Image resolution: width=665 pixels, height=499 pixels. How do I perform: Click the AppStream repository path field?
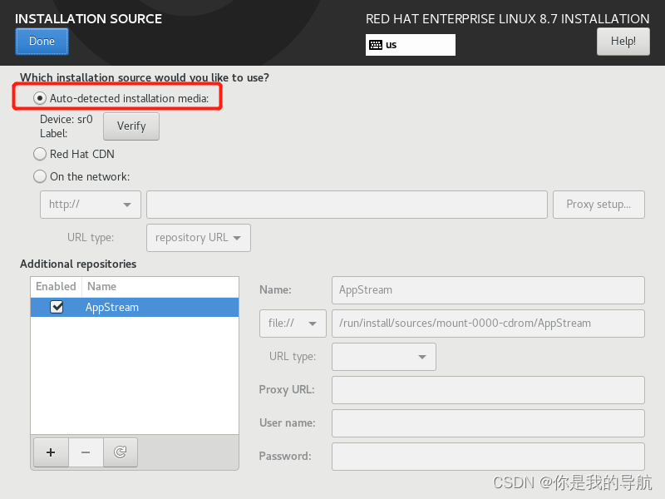(488, 324)
